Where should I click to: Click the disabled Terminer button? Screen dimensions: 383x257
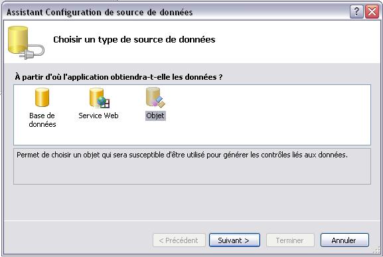click(x=290, y=240)
